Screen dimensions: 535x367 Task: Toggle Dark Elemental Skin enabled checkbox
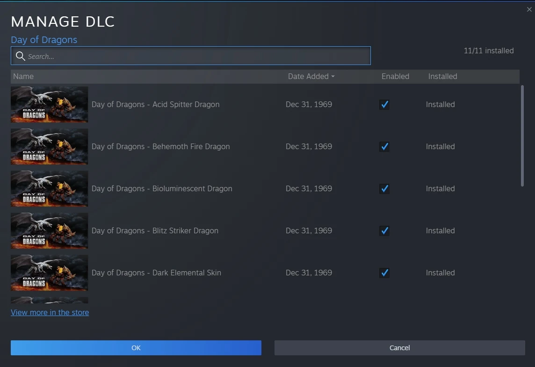click(x=384, y=273)
